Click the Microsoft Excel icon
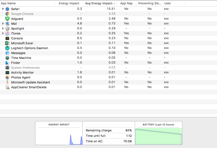The height and width of the screenshot is (148, 217). click(x=7, y=43)
